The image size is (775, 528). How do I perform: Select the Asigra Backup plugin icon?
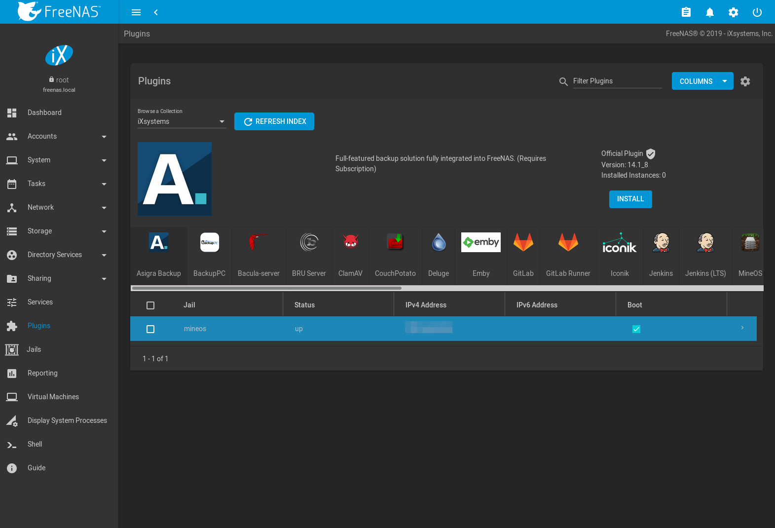[x=159, y=242]
